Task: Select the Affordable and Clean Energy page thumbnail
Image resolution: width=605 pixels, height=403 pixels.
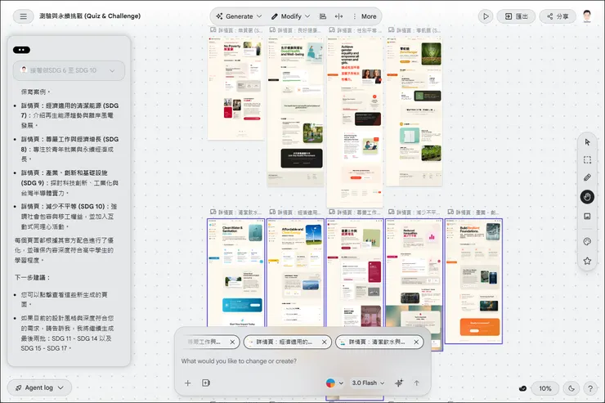Action: (x=295, y=272)
